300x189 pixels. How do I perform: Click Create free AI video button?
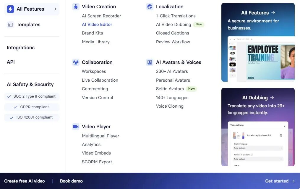25,181
